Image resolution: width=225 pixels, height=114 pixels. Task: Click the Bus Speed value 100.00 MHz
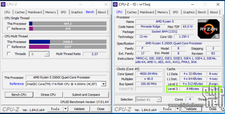[x=149, y=84]
